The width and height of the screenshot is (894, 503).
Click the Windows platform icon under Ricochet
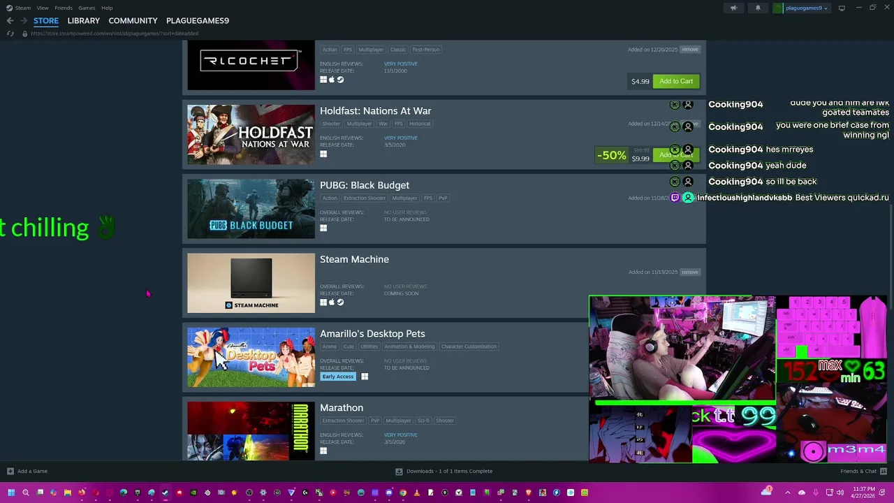click(323, 80)
